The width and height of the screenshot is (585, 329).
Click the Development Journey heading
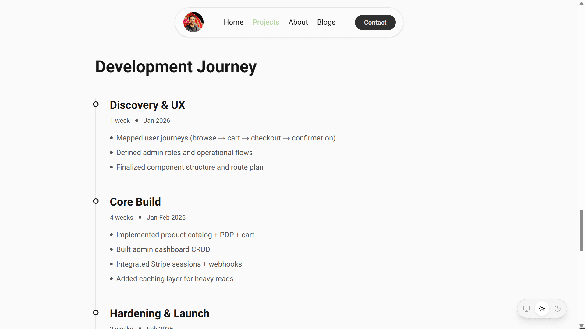(x=176, y=67)
